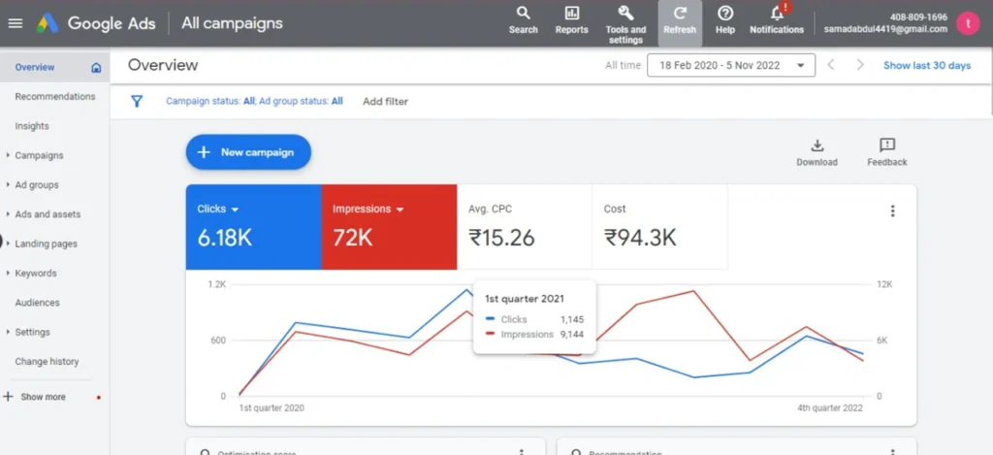This screenshot has height=455, width=993.
Task: Click the Download icon
Action: [817, 146]
